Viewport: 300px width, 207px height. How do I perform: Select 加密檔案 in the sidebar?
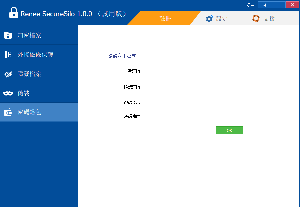click(x=39, y=35)
